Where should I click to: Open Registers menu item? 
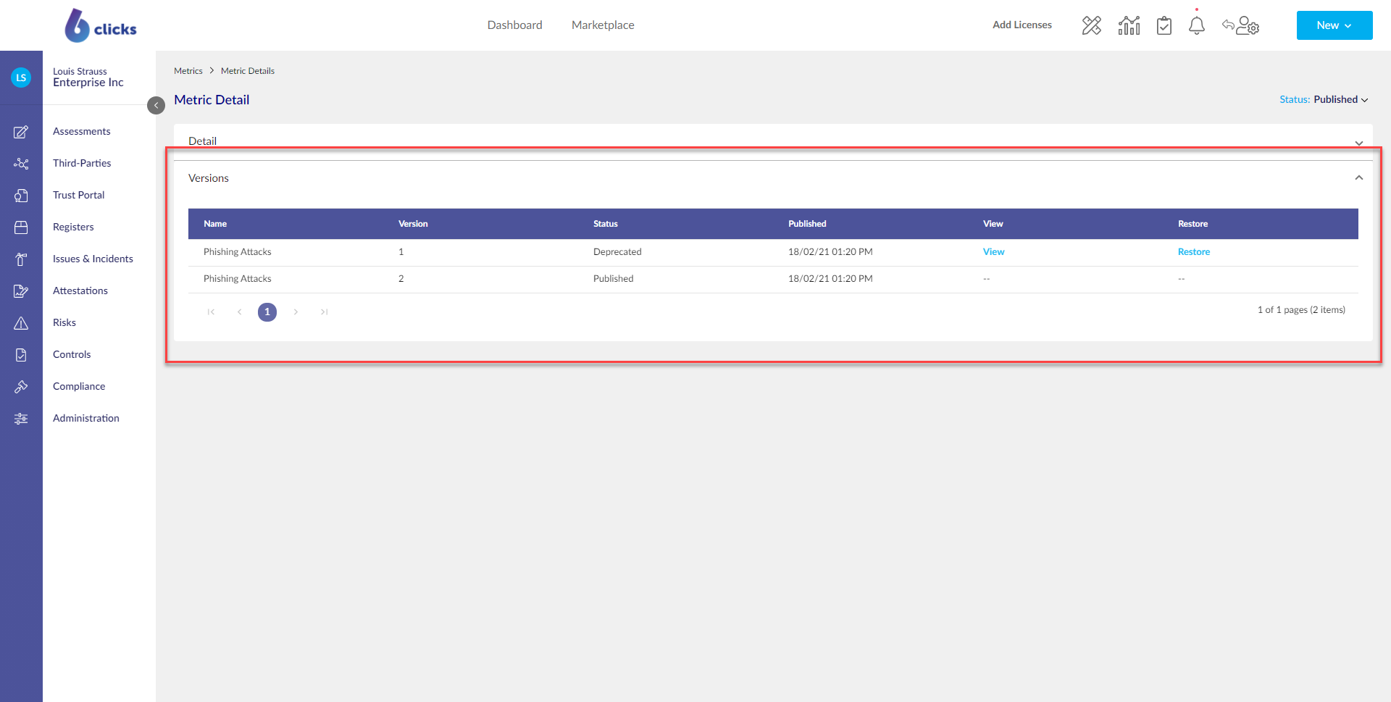point(73,227)
